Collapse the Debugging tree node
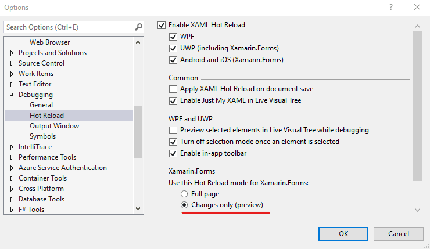This screenshot has width=430, height=249. pos(12,95)
